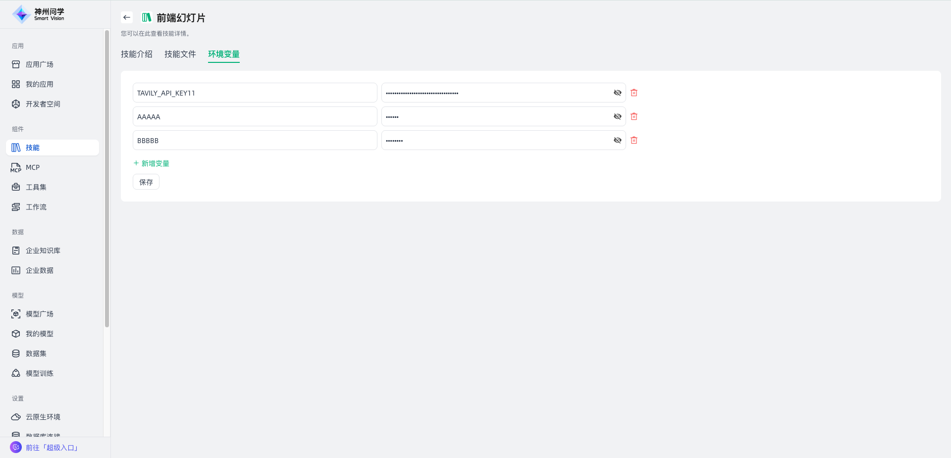Show the TAVILY_API_KEY11 value
The height and width of the screenshot is (458, 951).
point(617,93)
